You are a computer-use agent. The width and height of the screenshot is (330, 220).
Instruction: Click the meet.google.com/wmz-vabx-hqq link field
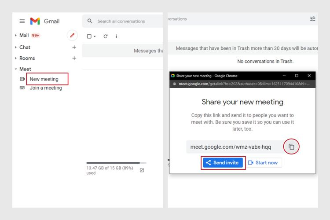click(x=235, y=147)
